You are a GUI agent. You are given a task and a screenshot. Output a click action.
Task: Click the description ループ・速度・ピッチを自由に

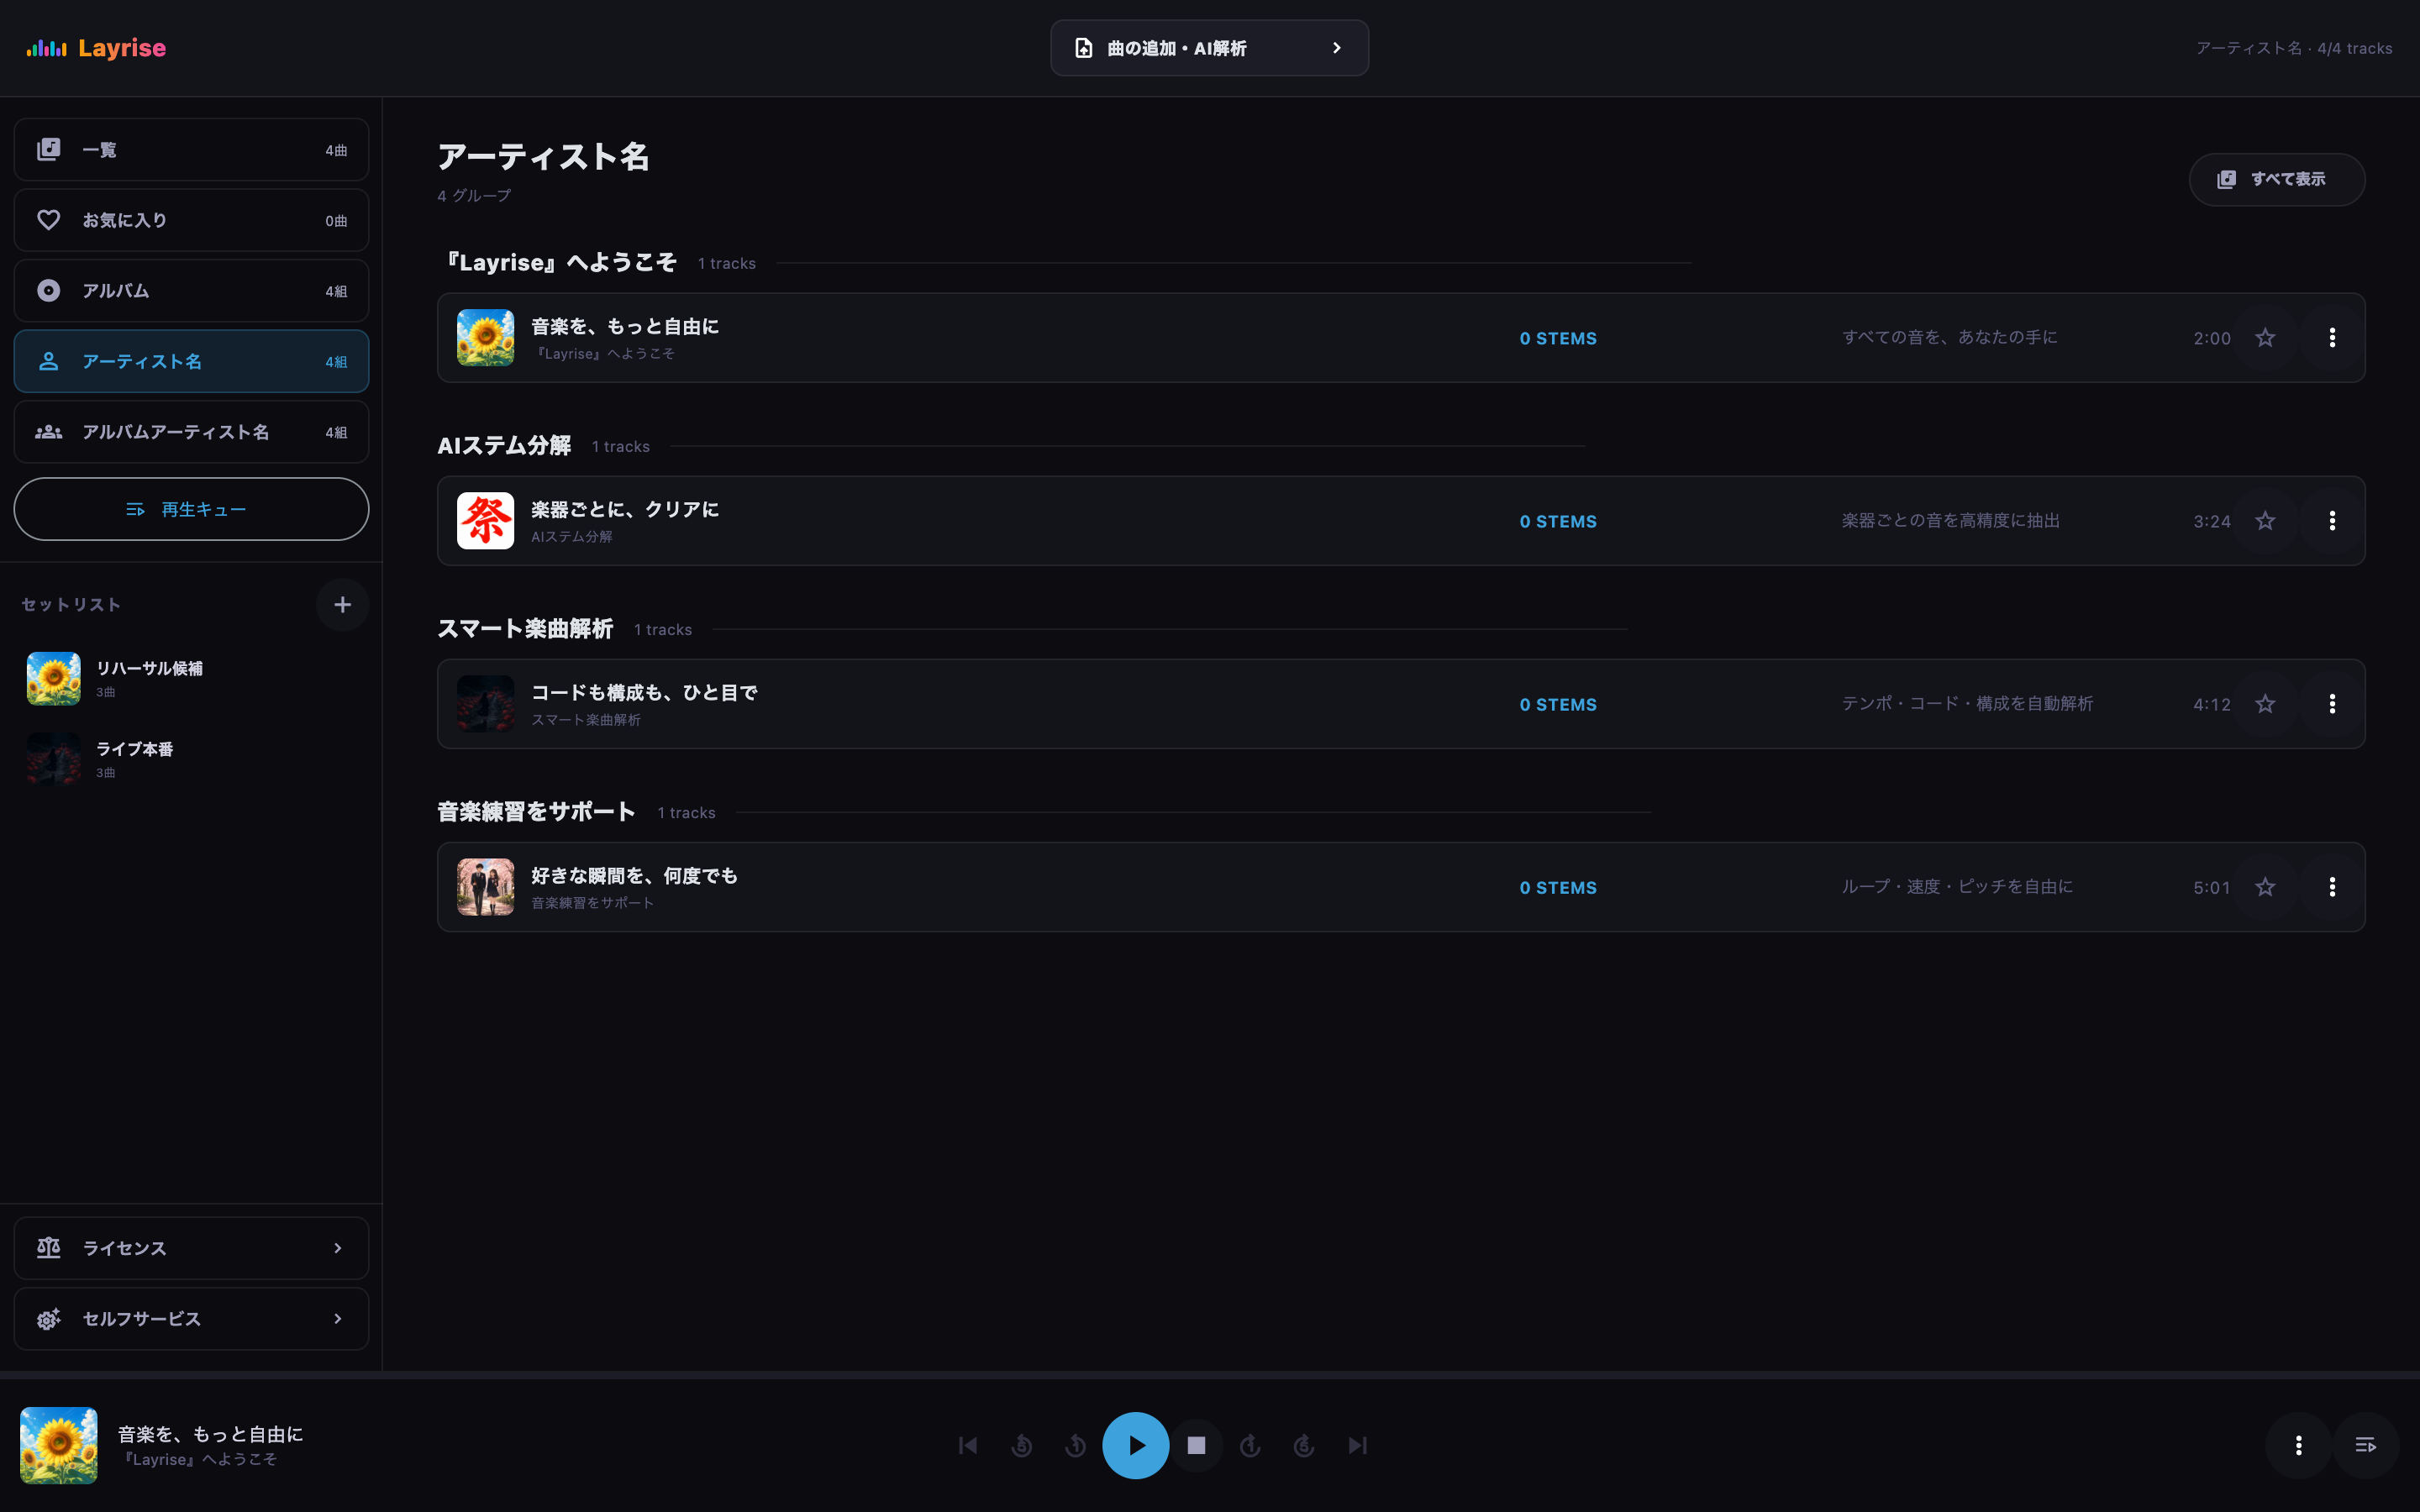[x=1957, y=887]
